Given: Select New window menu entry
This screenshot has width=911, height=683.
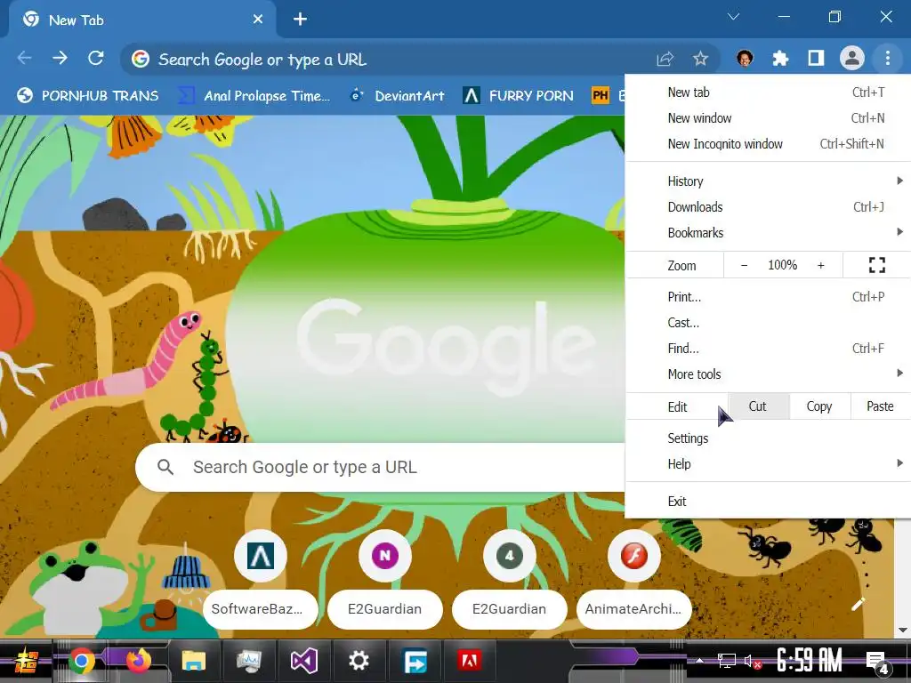Looking at the screenshot, I should (768, 118).
